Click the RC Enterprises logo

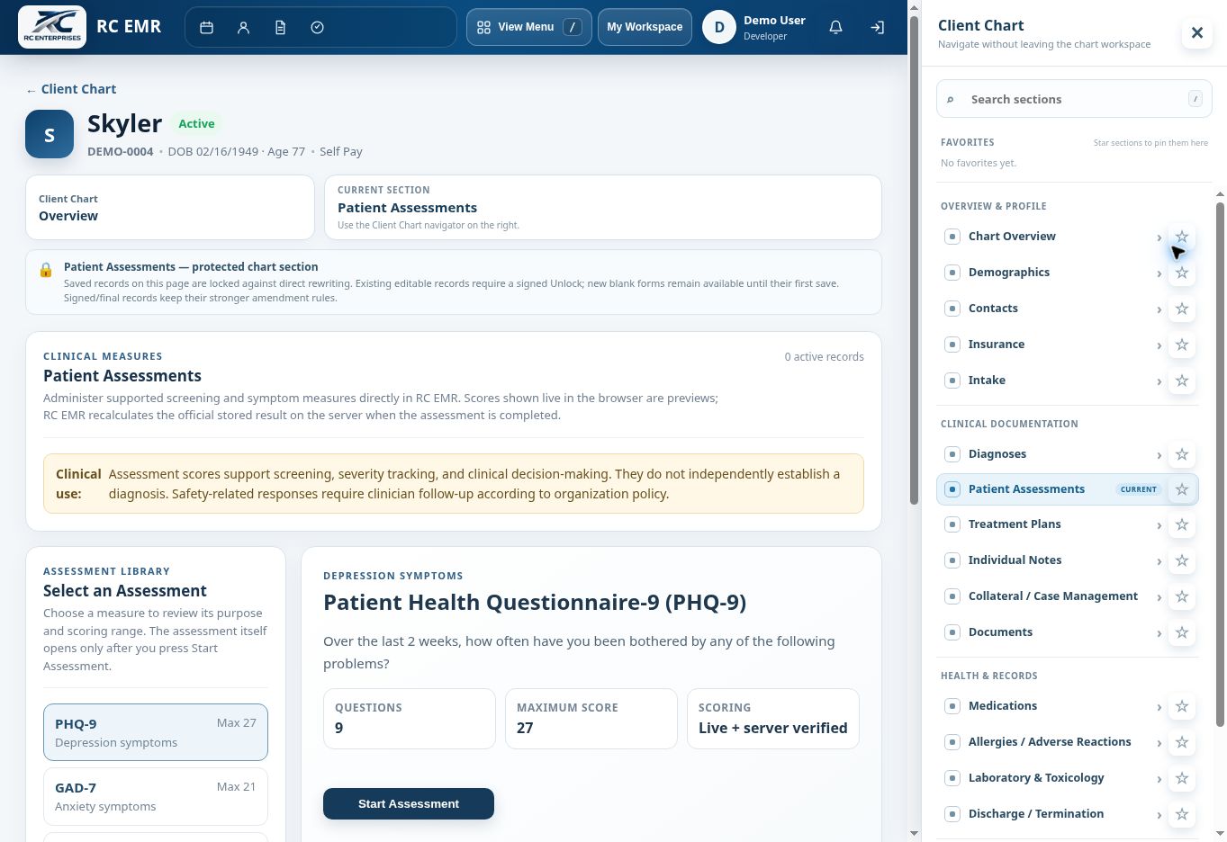[x=52, y=27]
